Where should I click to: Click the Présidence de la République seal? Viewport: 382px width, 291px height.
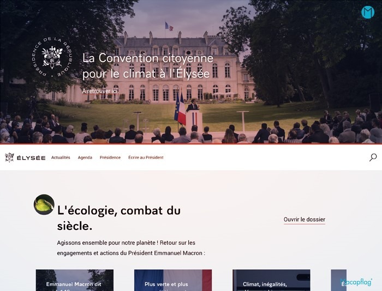click(x=52, y=57)
